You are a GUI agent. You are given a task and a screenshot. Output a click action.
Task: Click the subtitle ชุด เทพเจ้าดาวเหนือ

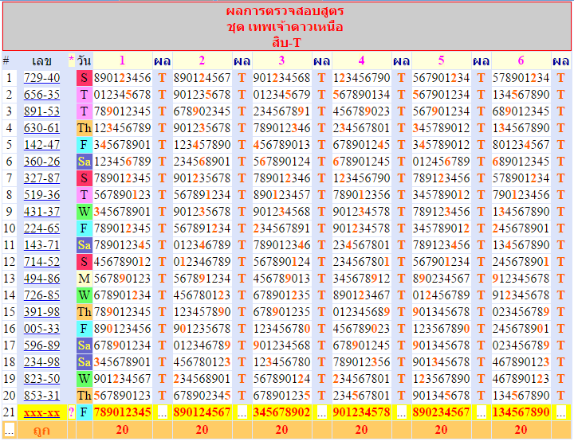(285, 27)
